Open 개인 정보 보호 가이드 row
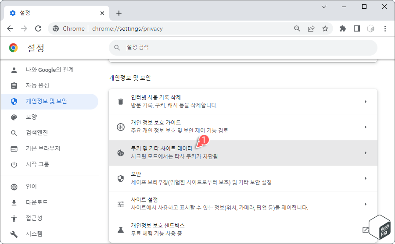 tap(243, 127)
